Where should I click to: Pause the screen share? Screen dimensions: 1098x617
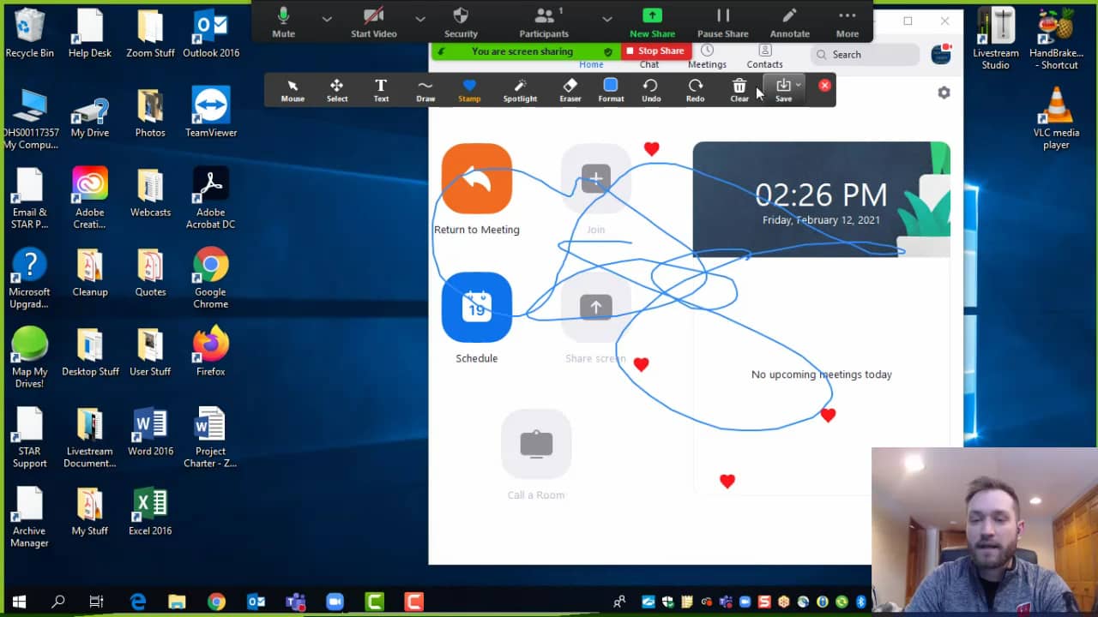coord(722,22)
